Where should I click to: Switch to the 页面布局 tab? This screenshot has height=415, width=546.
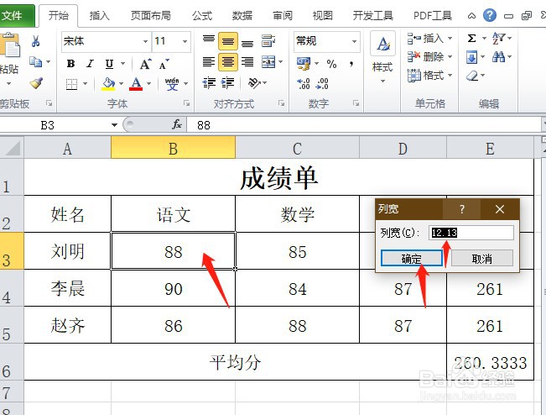point(150,16)
